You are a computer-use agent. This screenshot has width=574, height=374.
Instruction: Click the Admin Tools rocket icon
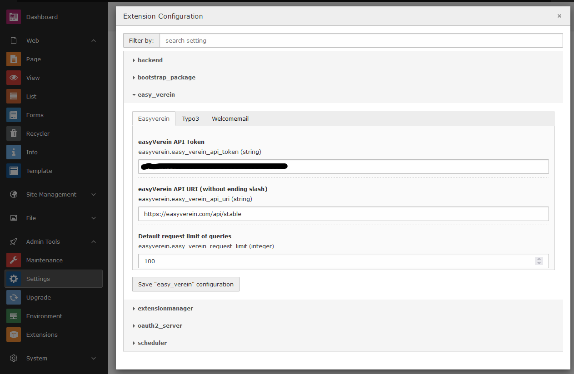pyautogui.click(x=14, y=241)
